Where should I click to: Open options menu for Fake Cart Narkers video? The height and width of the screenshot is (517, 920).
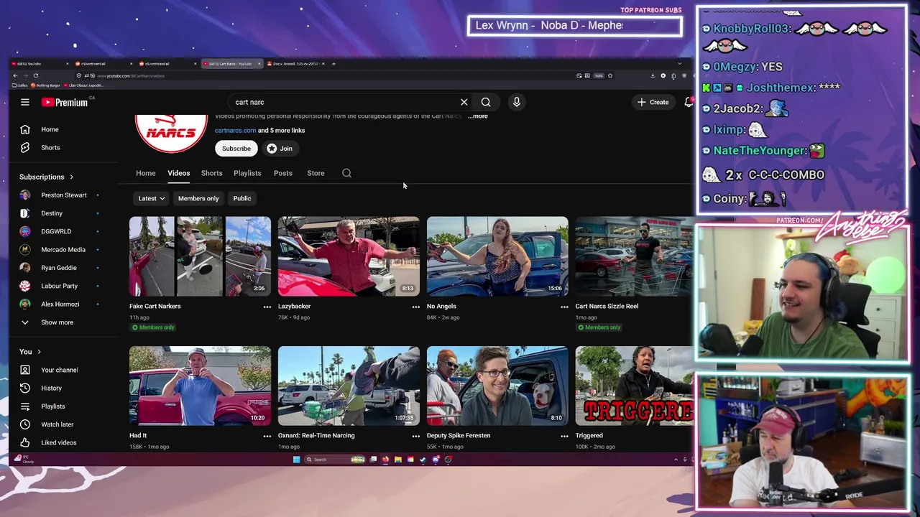click(267, 307)
